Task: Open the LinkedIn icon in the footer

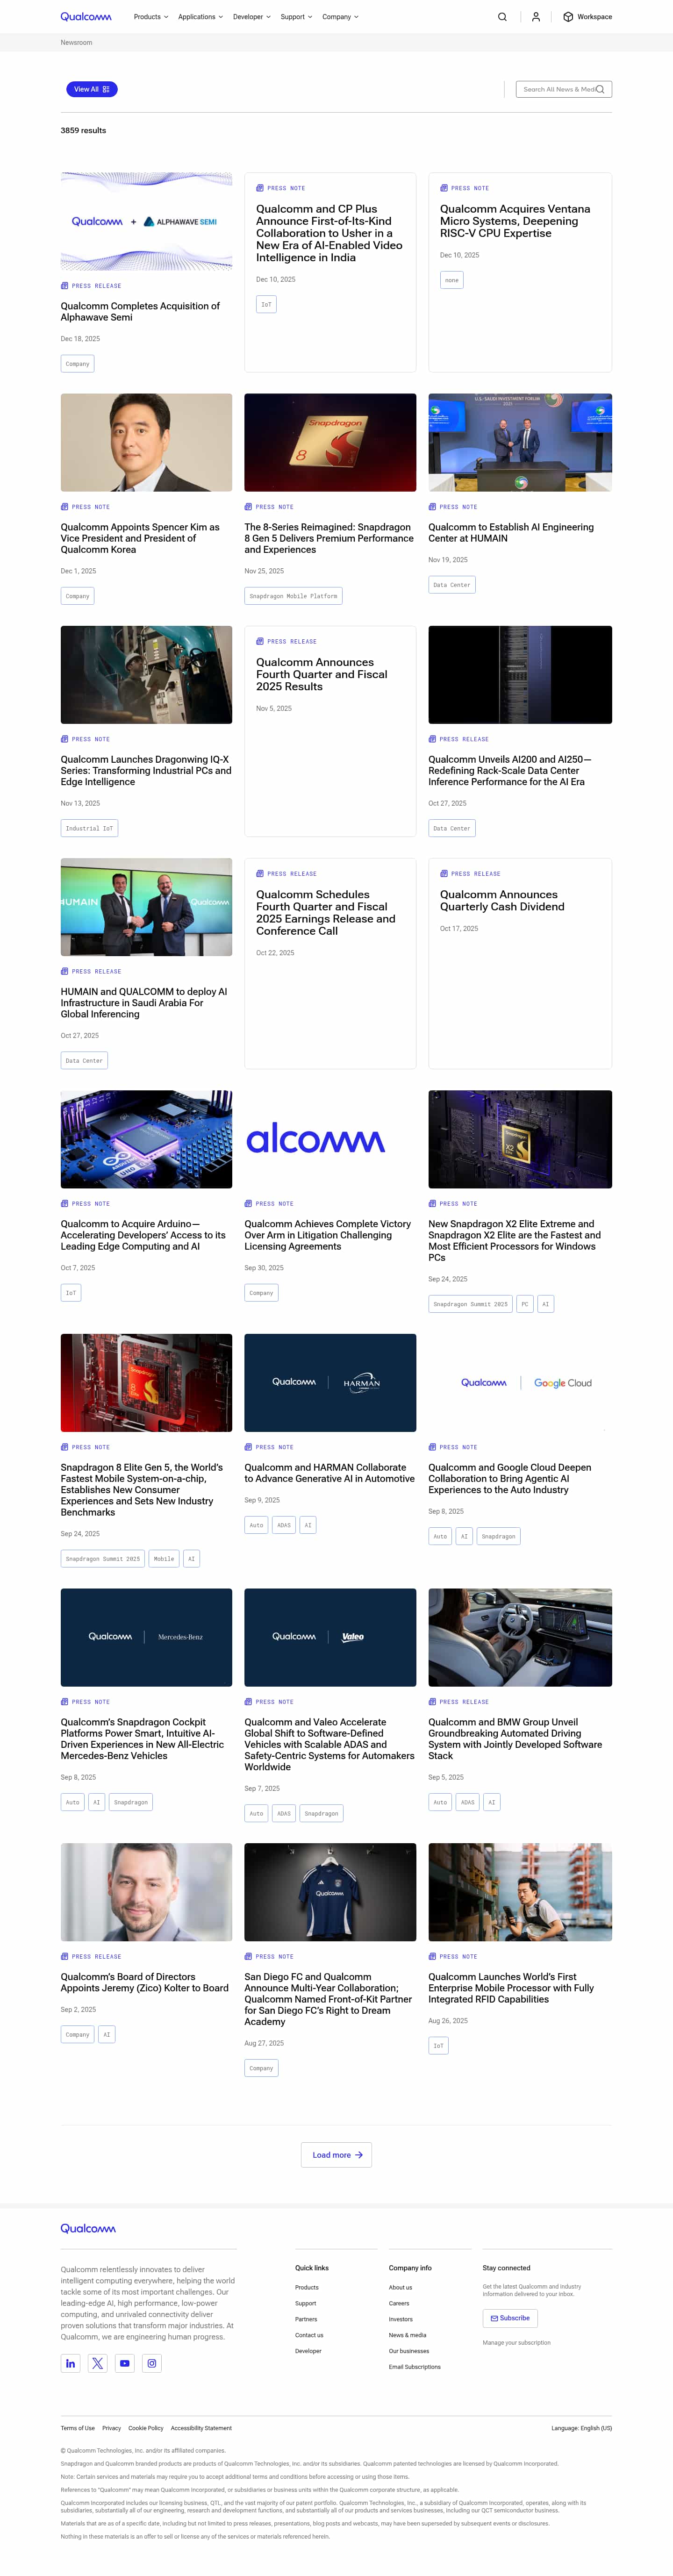Action: tap(70, 2364)
